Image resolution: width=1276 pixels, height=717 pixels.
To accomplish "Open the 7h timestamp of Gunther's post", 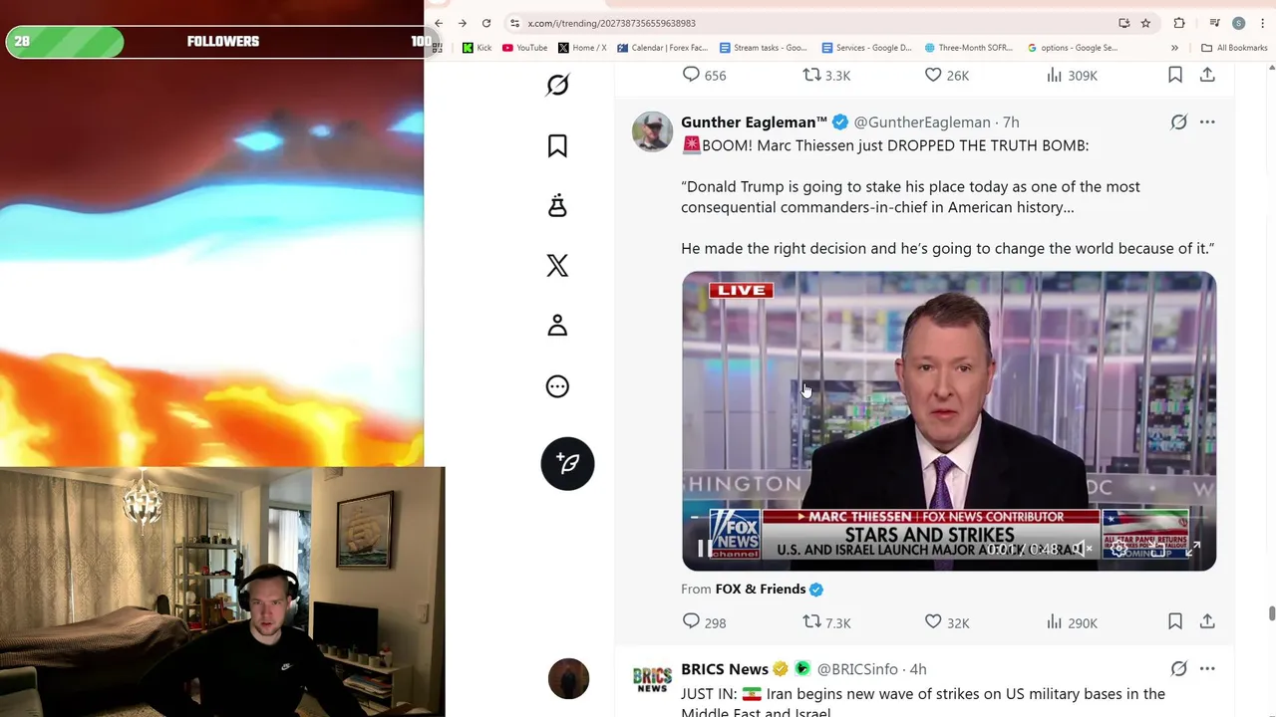I will (x=1011, y=121).
